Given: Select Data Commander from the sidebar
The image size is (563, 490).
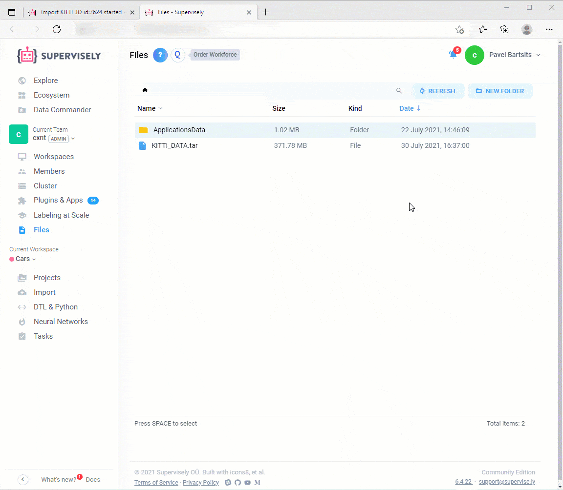Looking at the screenshot, I should 62,109.
